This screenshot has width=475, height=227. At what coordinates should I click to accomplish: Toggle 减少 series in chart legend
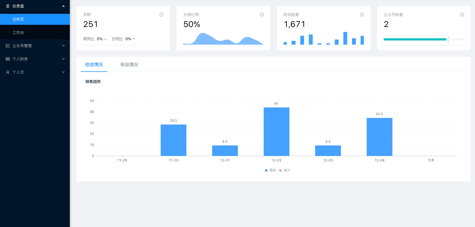coord(285,170)
